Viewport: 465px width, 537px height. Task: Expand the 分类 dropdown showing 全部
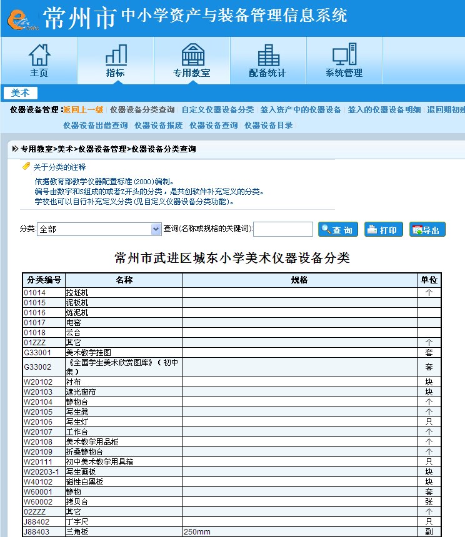(99, 229)
